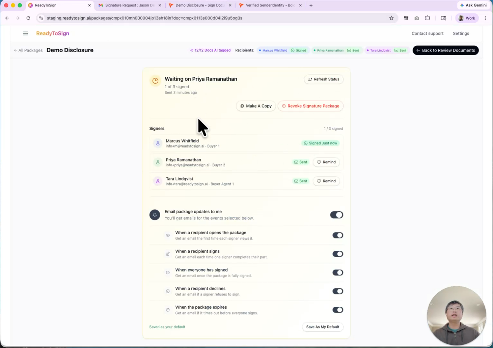This screenshot has width=493, height=348.
Task: Open the Extensions puzzle icon
Action: [427, 18]
